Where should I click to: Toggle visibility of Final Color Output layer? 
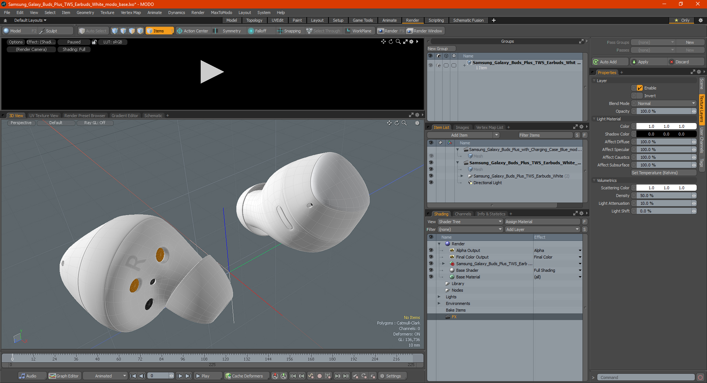click(x=431, y=257)
